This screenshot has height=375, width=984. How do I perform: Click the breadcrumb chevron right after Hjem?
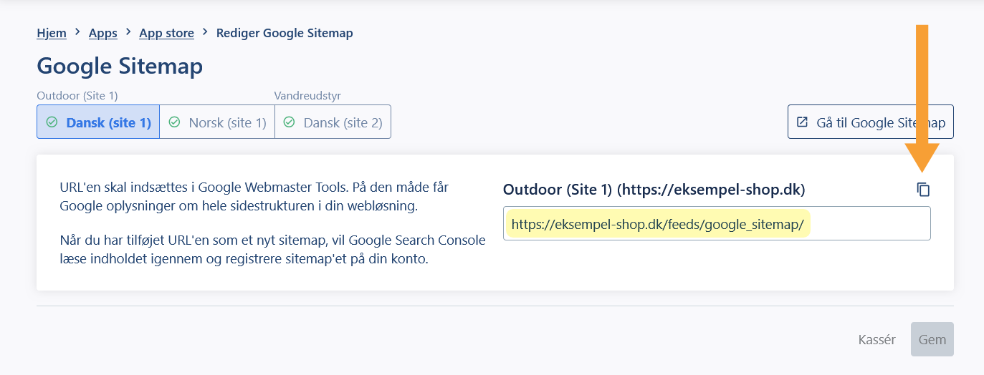point(77,32)
